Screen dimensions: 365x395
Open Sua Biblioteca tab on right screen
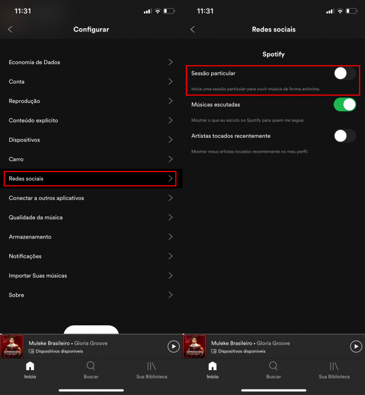[x=334, y=370]
